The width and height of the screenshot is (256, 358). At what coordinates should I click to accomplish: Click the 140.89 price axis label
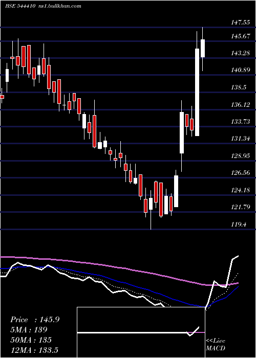(241, 70)
